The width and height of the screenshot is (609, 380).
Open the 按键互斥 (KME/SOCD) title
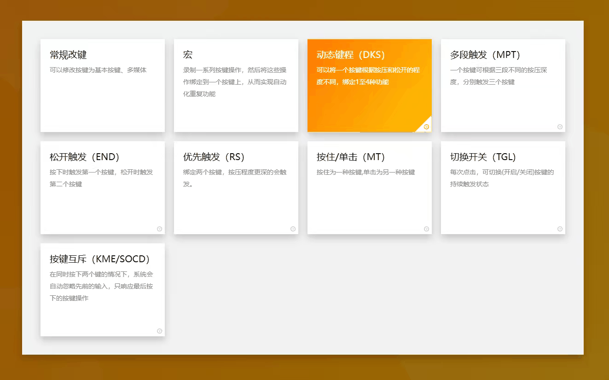pos(100,259)
